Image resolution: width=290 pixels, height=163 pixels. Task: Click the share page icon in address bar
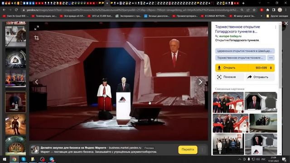point(248,10)
